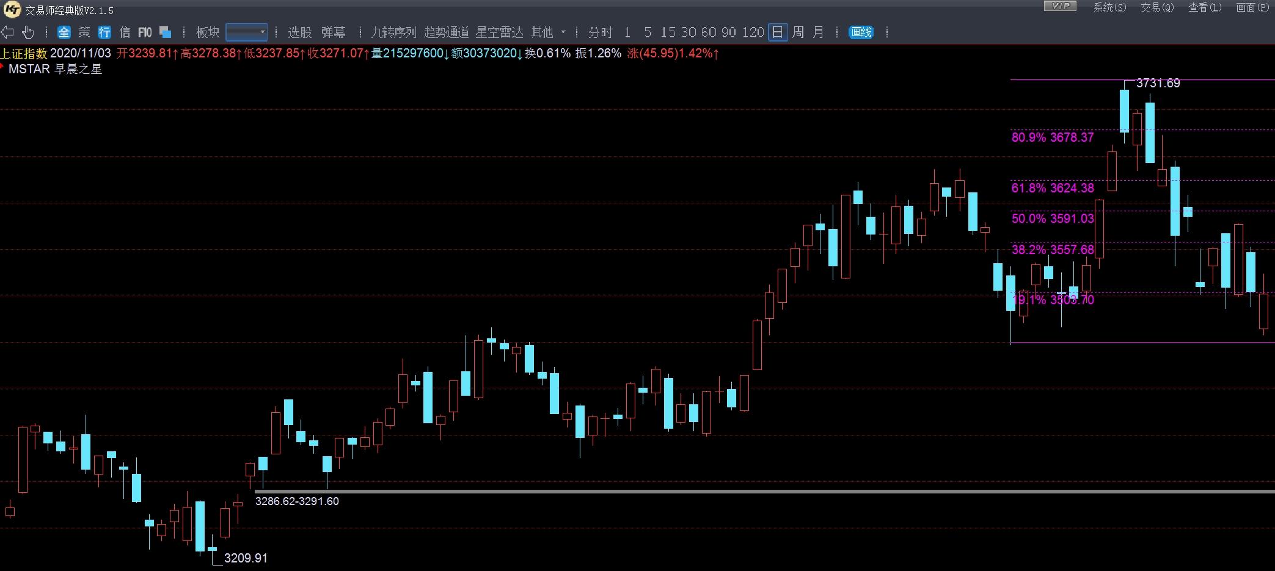Click the 弹幕 button

click(334, 32)
